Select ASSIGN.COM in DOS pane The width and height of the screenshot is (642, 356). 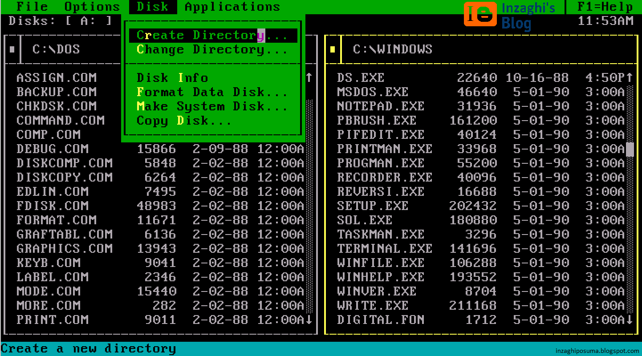click(x=57, y=77)
